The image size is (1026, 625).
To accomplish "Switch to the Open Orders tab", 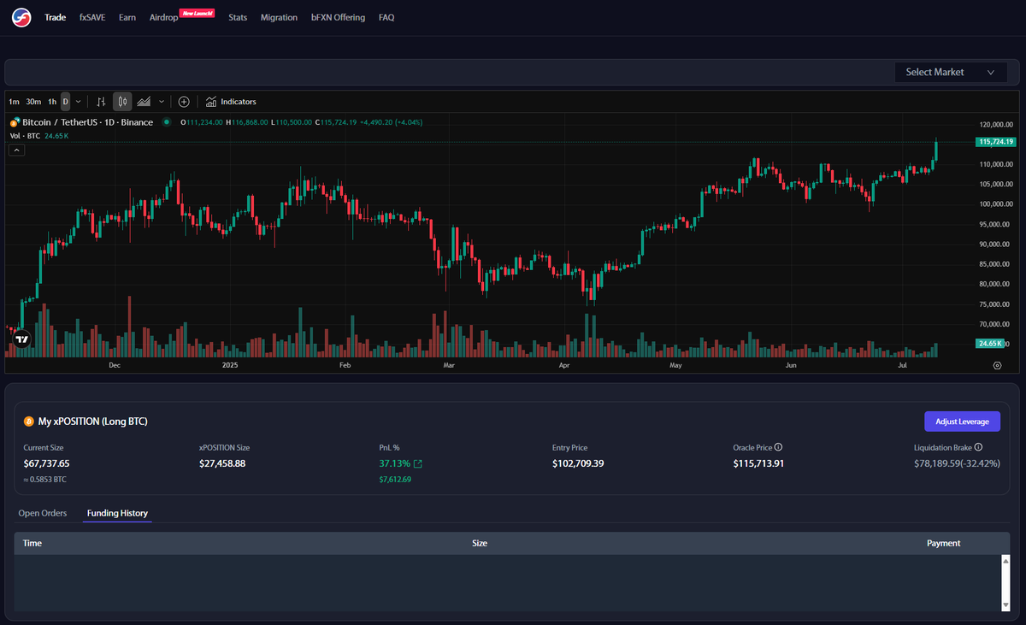I will pos(43,514).
